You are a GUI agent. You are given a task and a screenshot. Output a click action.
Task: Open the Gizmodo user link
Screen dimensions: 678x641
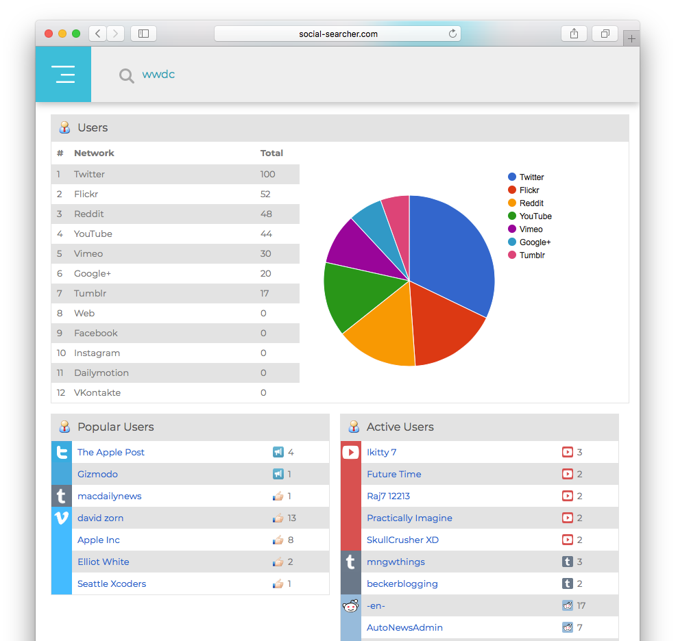97,474
